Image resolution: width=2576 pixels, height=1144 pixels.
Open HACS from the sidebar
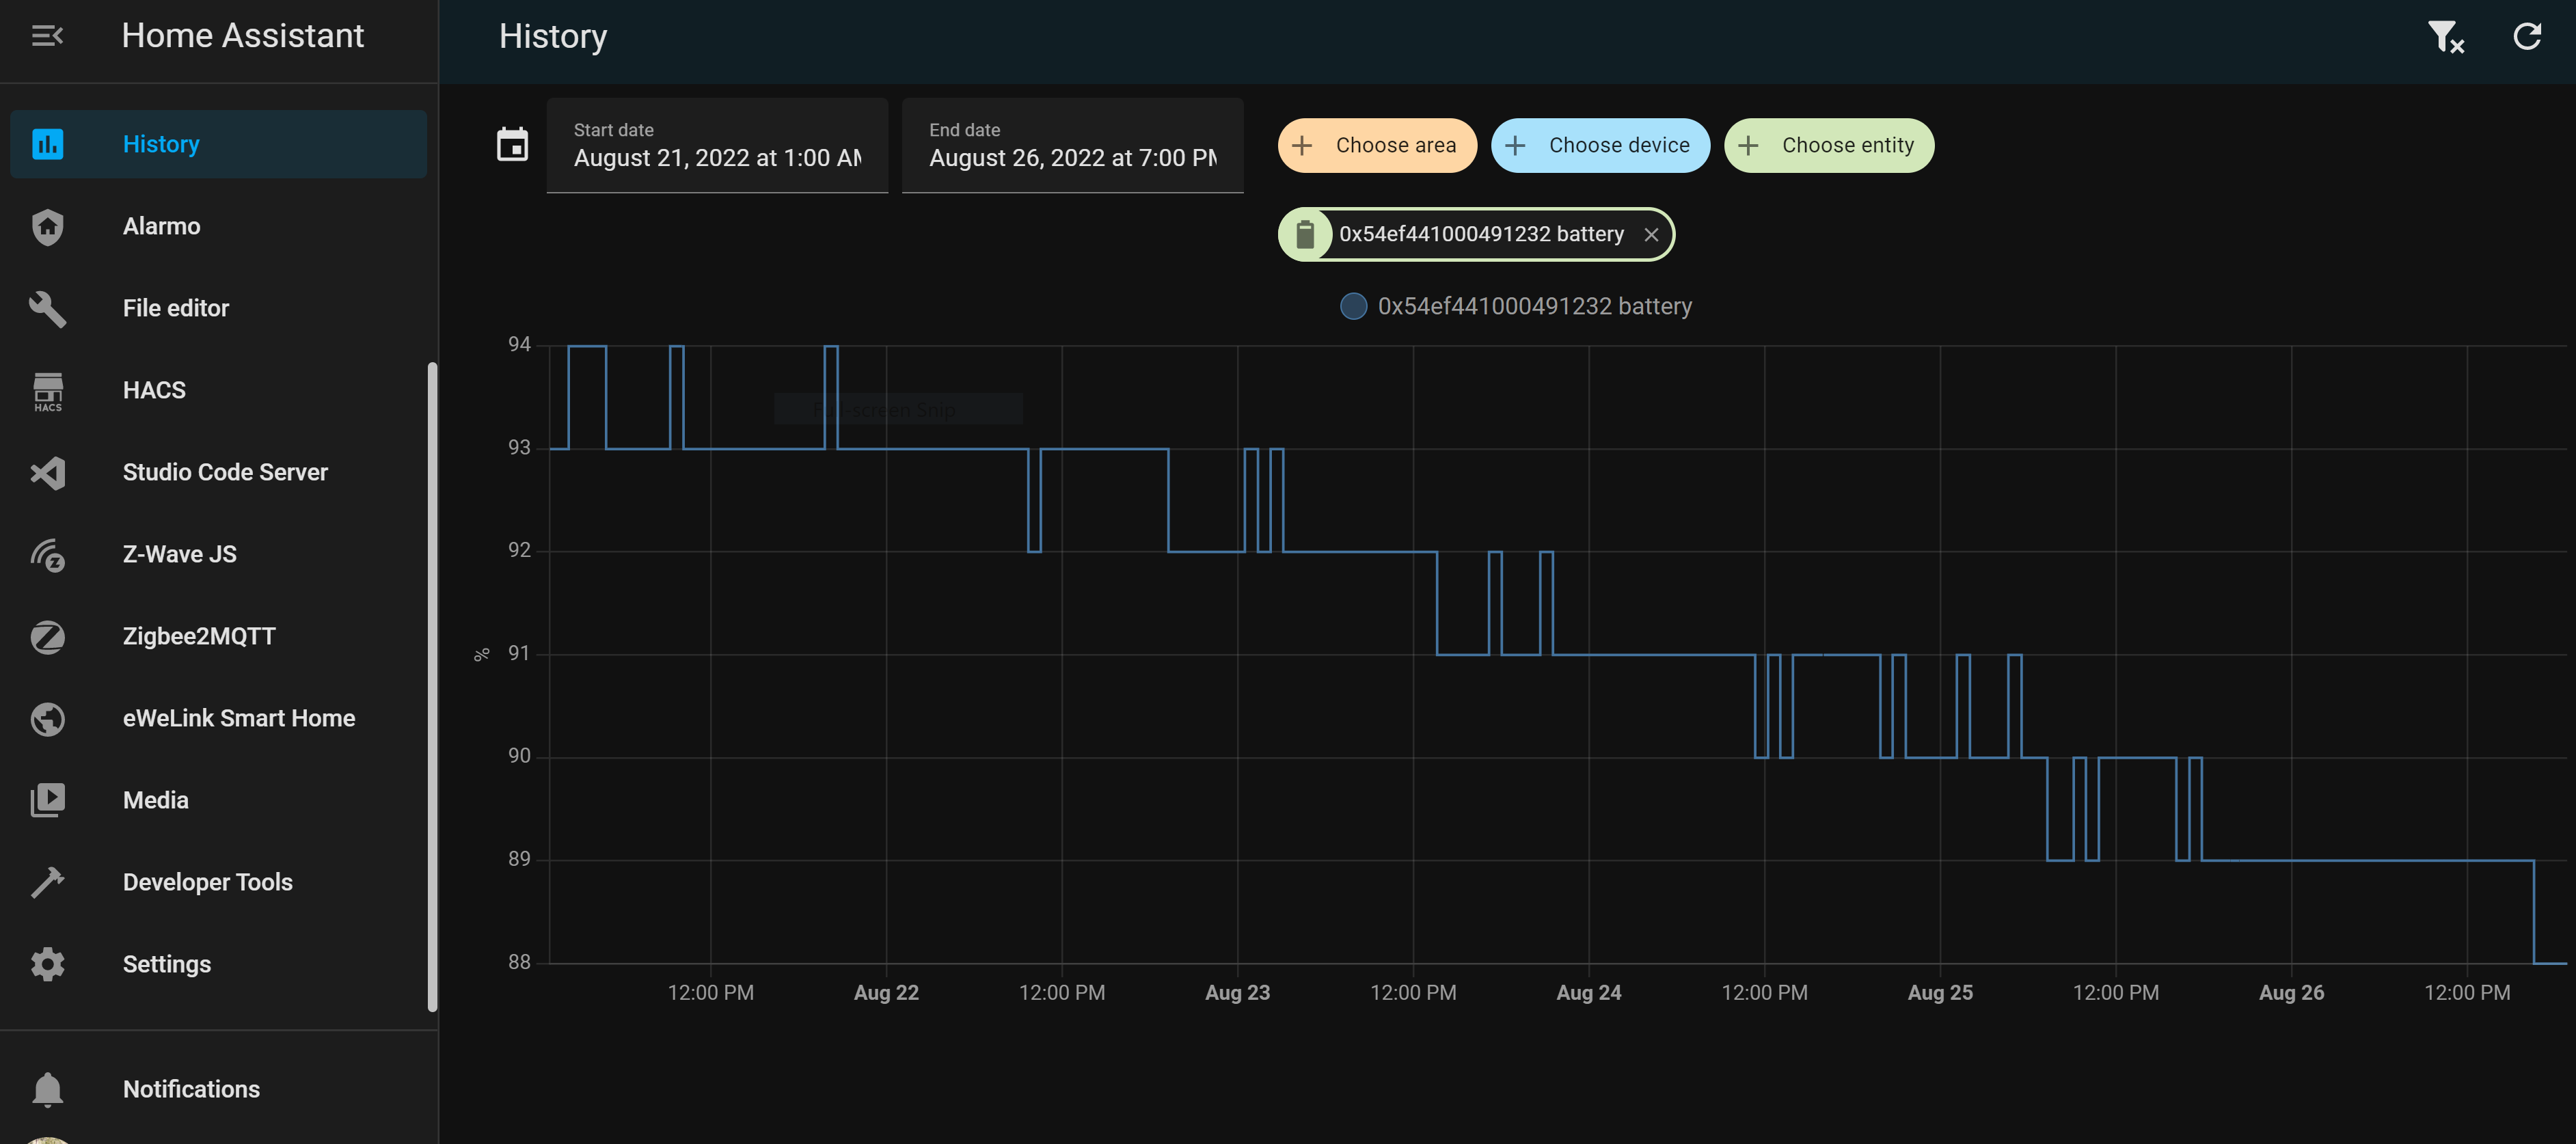(153, 390)
